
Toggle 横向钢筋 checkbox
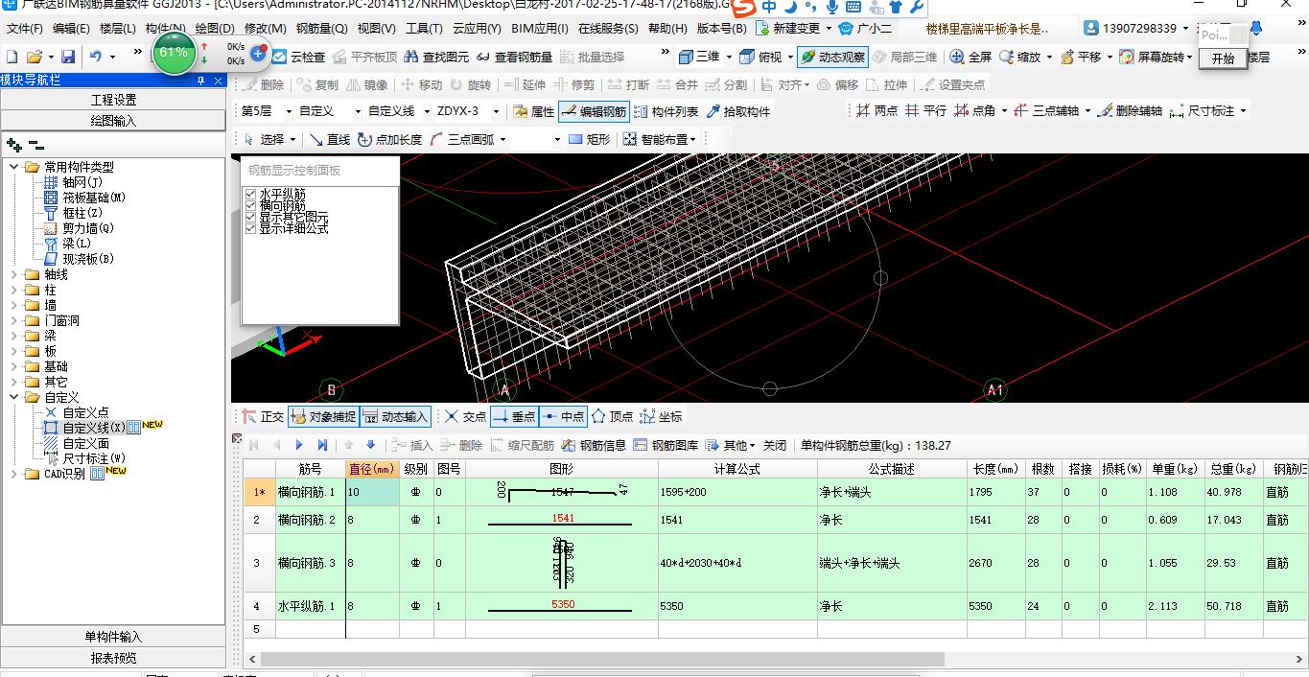(251, 206)
